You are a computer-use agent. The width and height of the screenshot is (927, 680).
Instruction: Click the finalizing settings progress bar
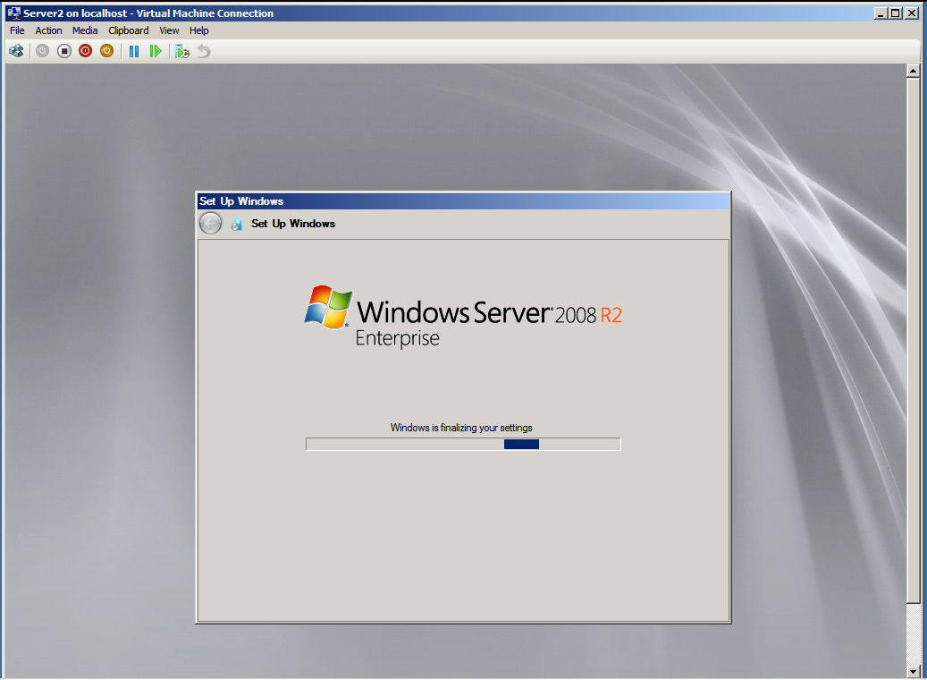coord(463,445)
